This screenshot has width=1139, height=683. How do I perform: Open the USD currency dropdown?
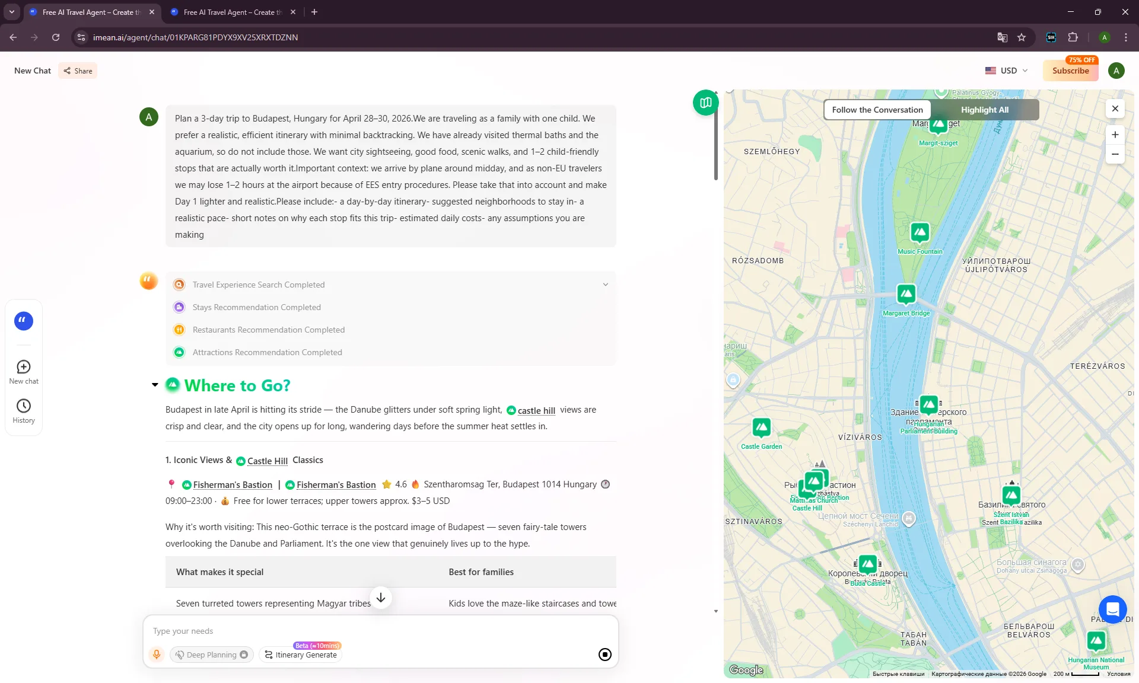tap(1007, 71)
